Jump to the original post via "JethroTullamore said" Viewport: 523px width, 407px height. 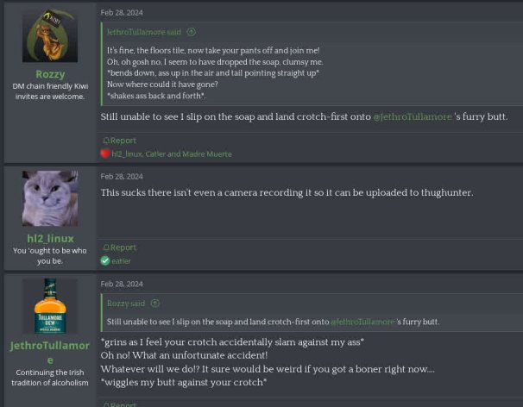point(144,32)
